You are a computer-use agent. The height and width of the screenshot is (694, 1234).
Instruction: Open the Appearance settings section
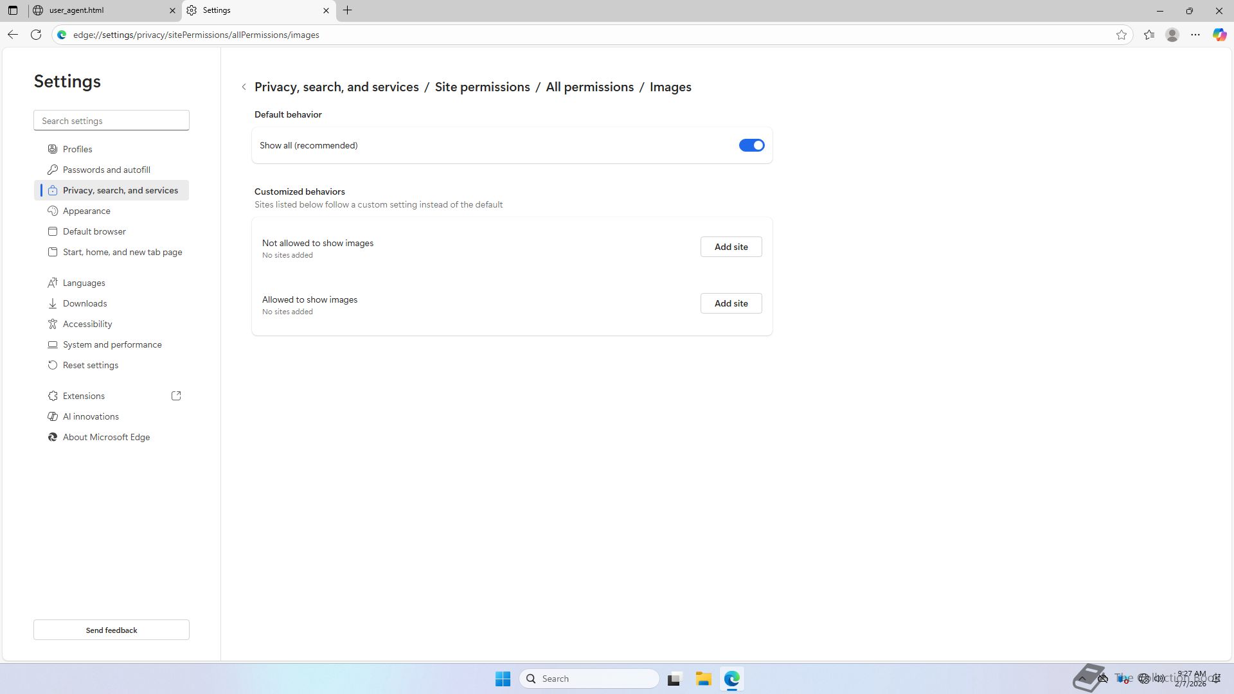click(x=87, y=211)
